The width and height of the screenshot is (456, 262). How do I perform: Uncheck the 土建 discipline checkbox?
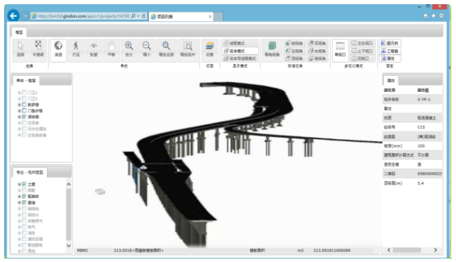coord(25,184)
